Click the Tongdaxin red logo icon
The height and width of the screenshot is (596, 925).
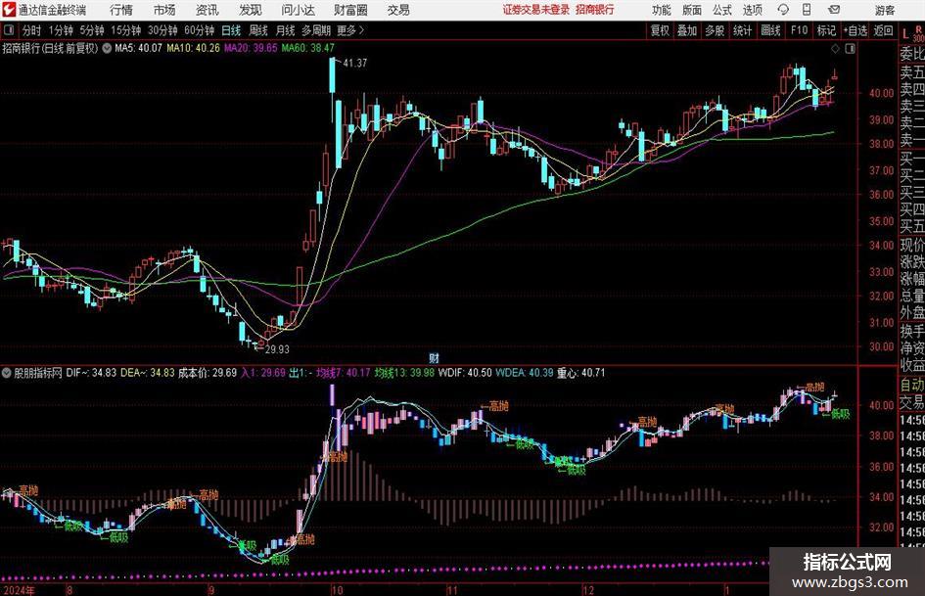pos(9,10)
